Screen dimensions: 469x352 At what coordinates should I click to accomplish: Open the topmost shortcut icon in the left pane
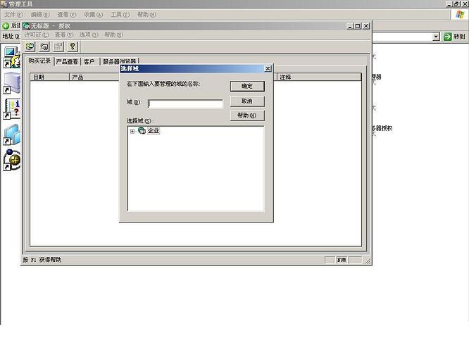(11, 55)
